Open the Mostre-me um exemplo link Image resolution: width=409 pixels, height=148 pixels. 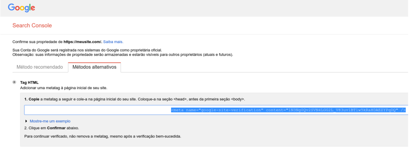click(50, 121)
